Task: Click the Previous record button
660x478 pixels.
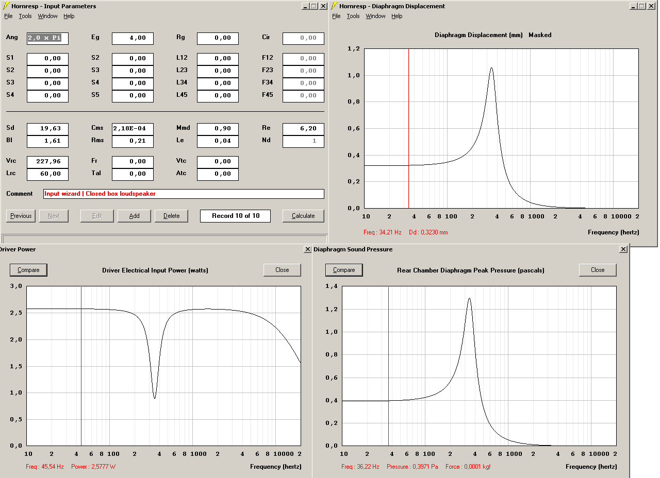Action: (21, 216)
